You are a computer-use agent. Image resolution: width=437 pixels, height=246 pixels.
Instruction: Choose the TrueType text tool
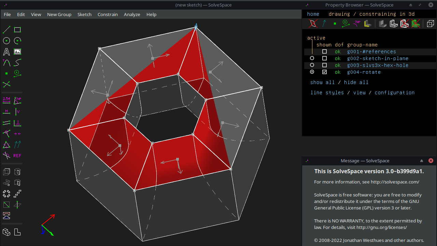click(x=6, y=52)
